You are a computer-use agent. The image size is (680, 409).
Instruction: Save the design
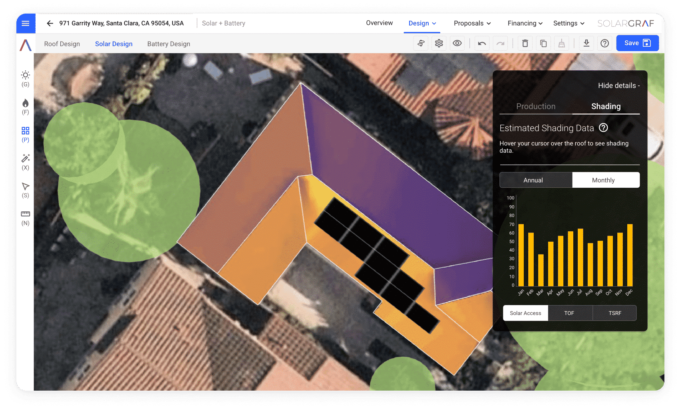[x=637, y=43]
